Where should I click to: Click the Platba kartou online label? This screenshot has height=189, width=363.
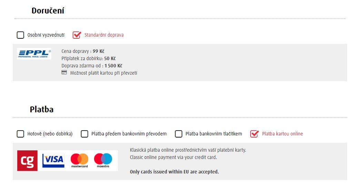tap(282, 134)
